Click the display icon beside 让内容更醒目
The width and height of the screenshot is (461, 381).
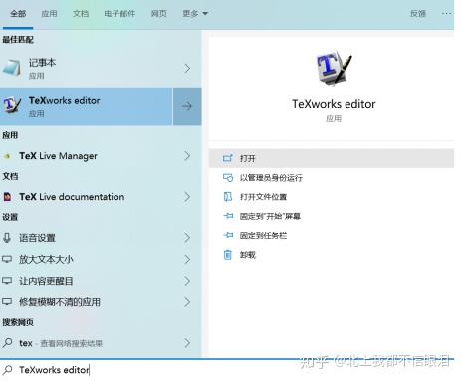tap(7, 281)
